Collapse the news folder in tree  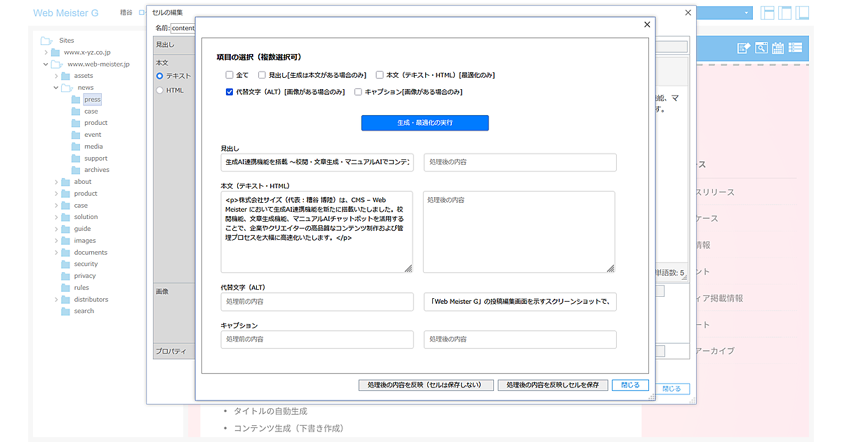[56, 88]
